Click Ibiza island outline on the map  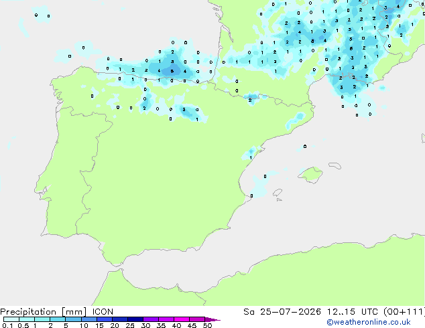(278, 193)
